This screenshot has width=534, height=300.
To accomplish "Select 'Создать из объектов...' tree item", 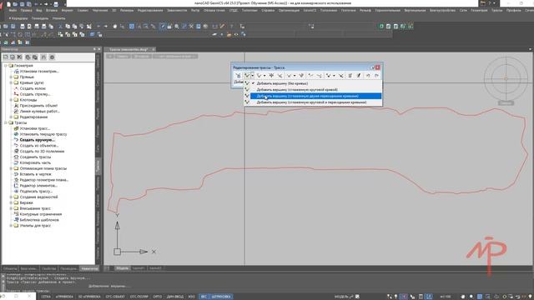I will (x=39, y=146).
